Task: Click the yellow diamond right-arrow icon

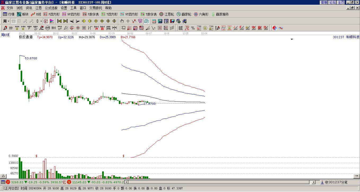Action: (x=90, y=21)
